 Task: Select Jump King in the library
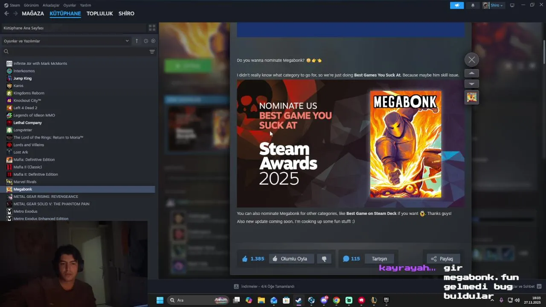click(x=22, y=78)
